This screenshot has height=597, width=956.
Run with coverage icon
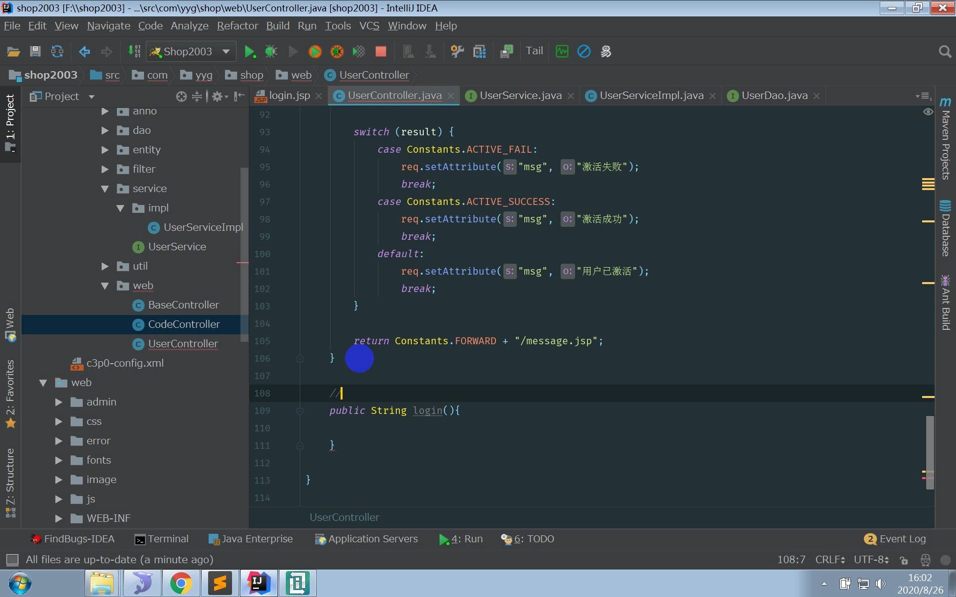(359, 51)
